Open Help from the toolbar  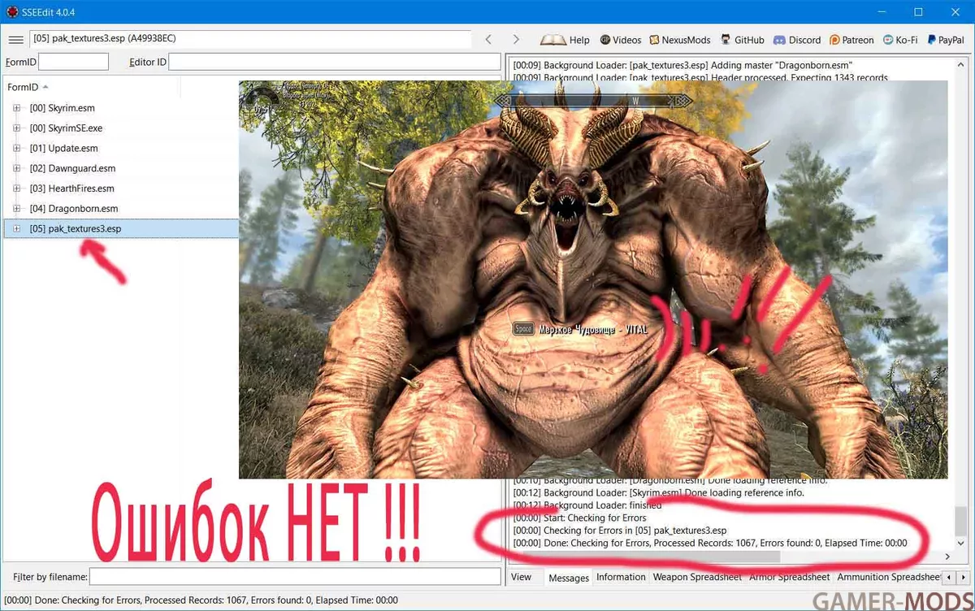[565, 40]
